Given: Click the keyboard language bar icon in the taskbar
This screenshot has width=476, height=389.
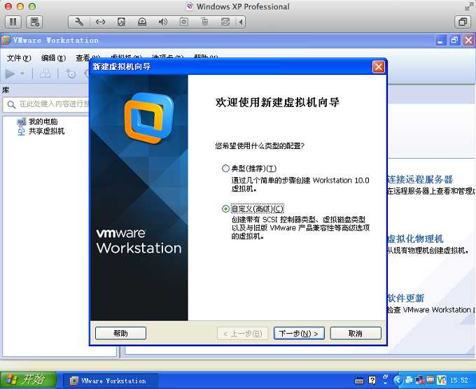Looking at the screenshot, I should pos(359,381).
